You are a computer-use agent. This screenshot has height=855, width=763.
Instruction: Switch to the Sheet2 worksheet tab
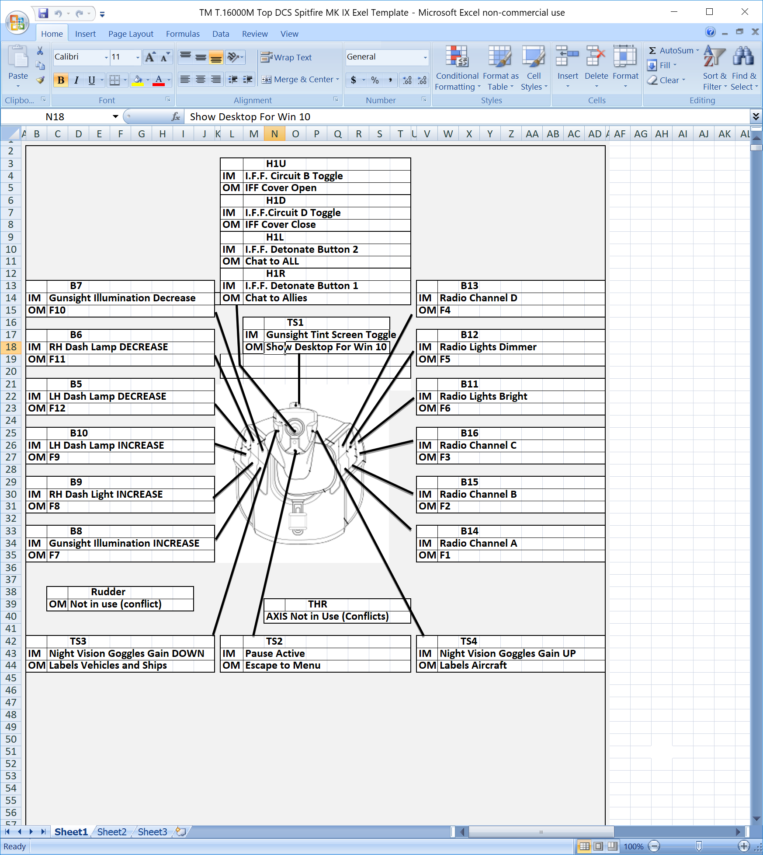point(112,832)
